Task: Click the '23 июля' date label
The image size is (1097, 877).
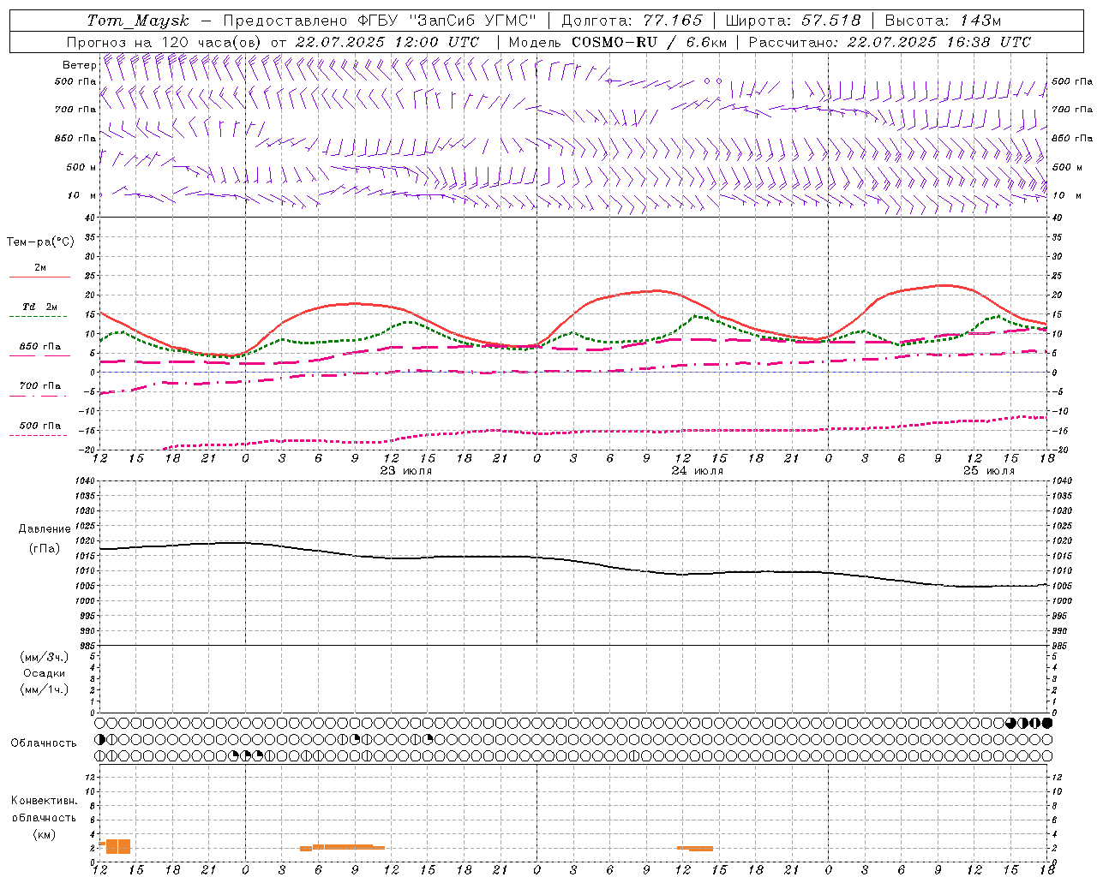Action: [405, 471]
